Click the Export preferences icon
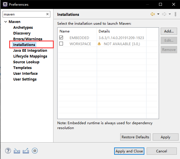This screenshot has height=159, width=180. point(26,151)
